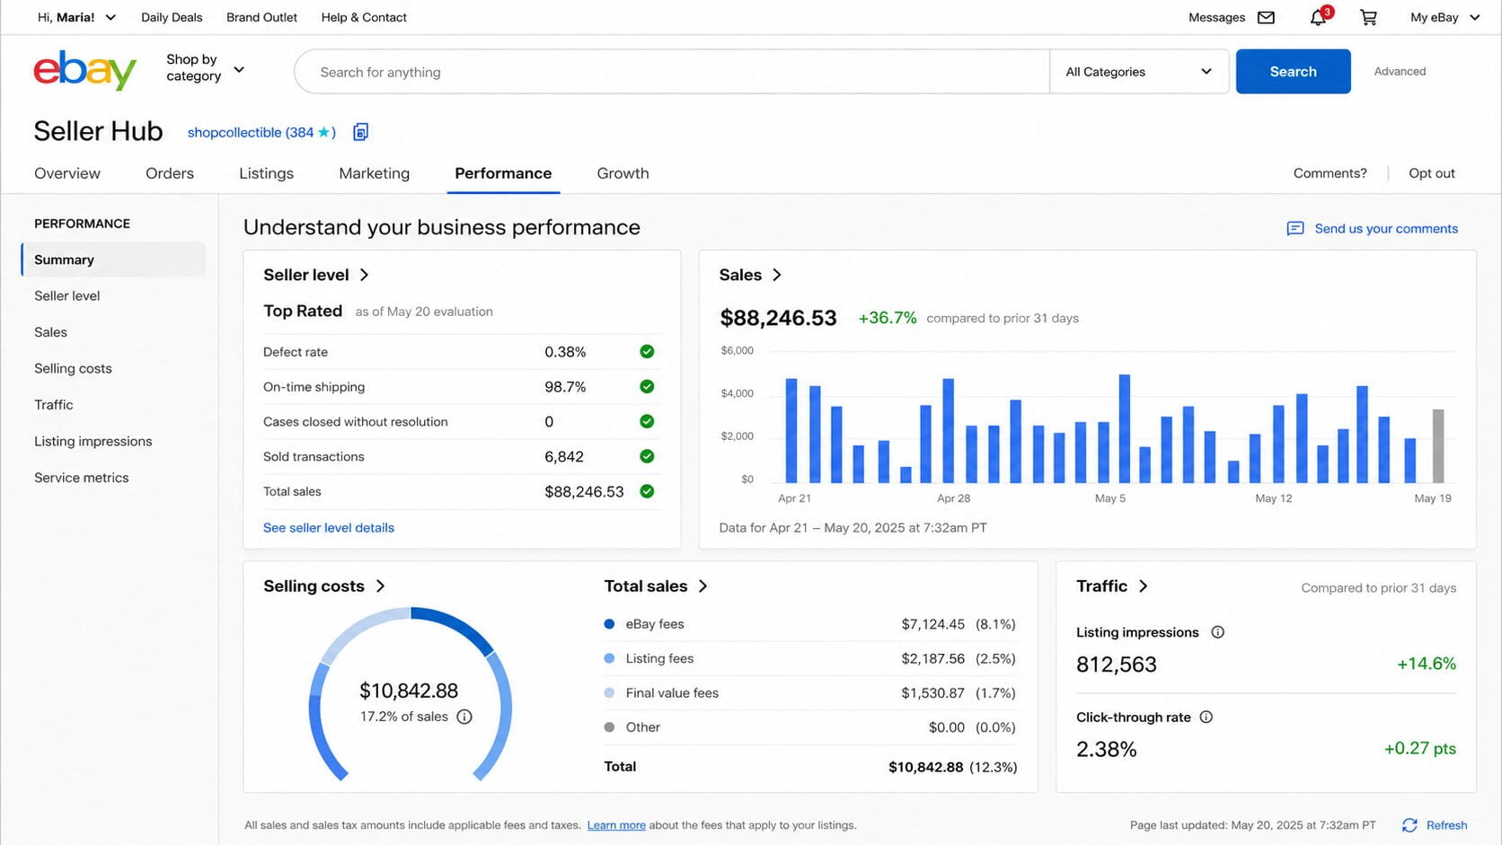Open Selling costs in the sidebar
Image resolution: width=1502 pixels, height=845 pixels.
point(73,368)
